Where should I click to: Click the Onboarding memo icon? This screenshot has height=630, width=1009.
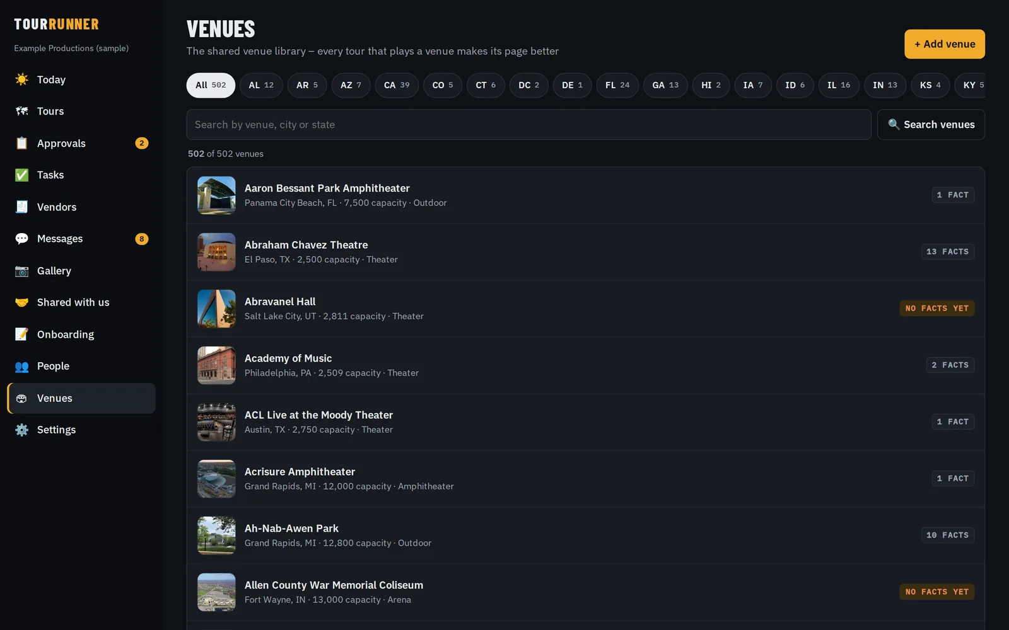click(x=21, y=335)
